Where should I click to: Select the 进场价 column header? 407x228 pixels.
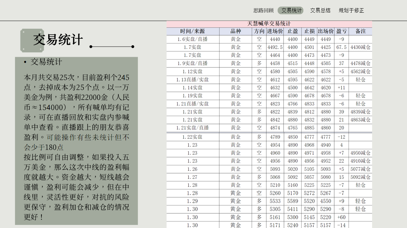[275, 31]
